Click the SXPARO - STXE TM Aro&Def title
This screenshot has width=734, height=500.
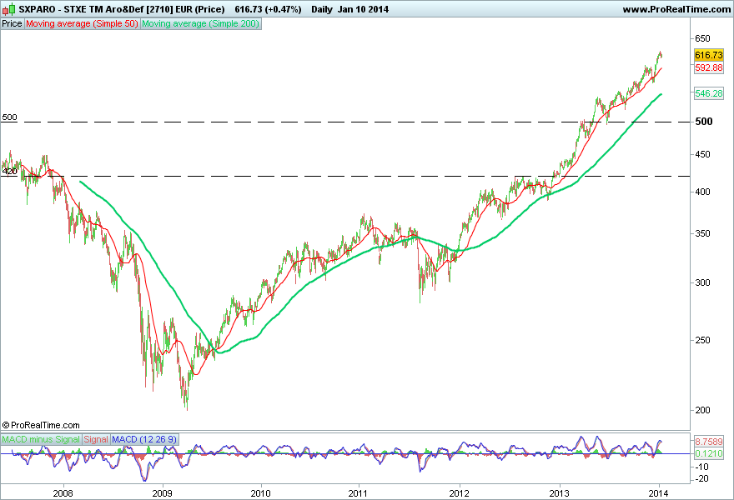[82, 9]
